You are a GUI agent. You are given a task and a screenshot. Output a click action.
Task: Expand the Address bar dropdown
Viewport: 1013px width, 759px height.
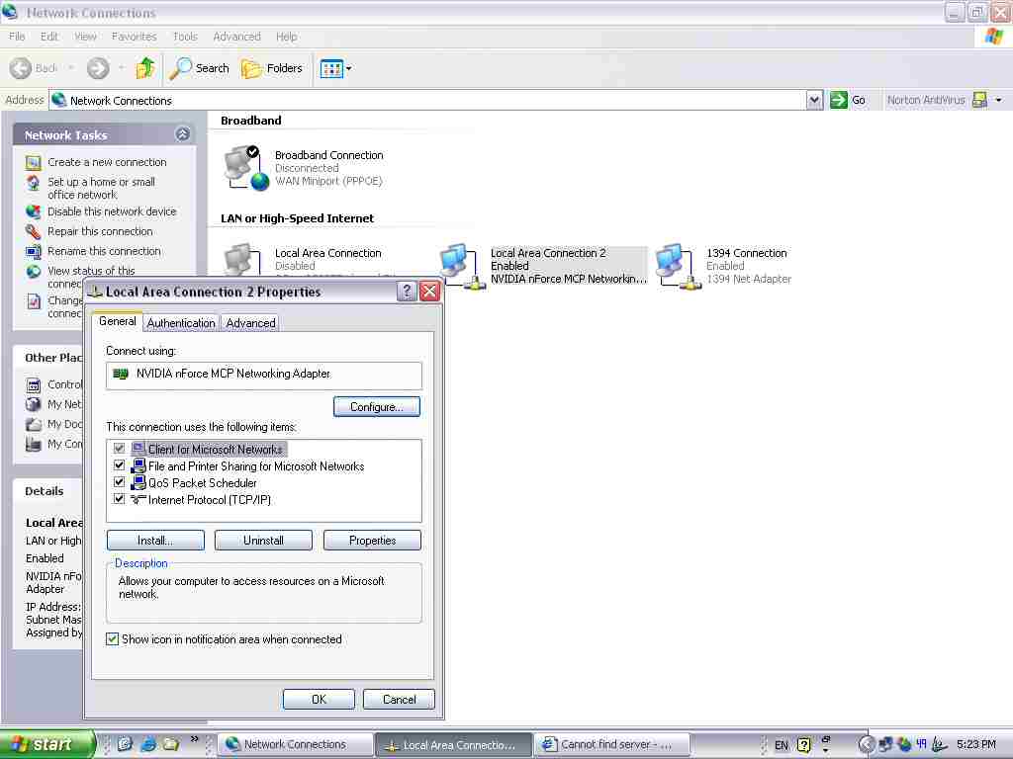(814, 100)
